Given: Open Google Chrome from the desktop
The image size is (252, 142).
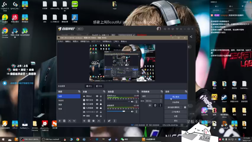Looking at the screenshot, I should pyautogui.click(x=5, y=33).
